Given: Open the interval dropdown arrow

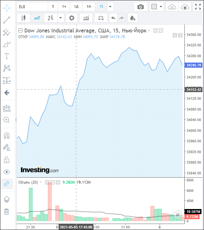Looking at the screenshot, I should tap(111, 7).
